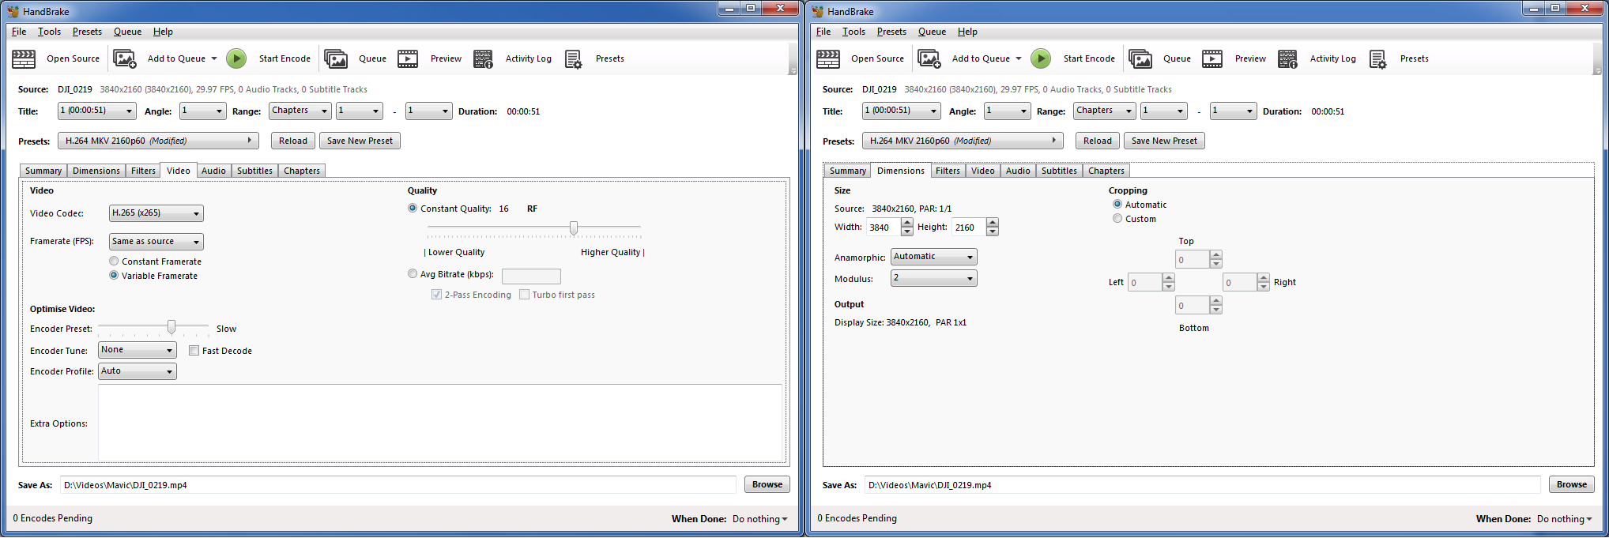Open Encoder Tune dropdown

point(137,350)
